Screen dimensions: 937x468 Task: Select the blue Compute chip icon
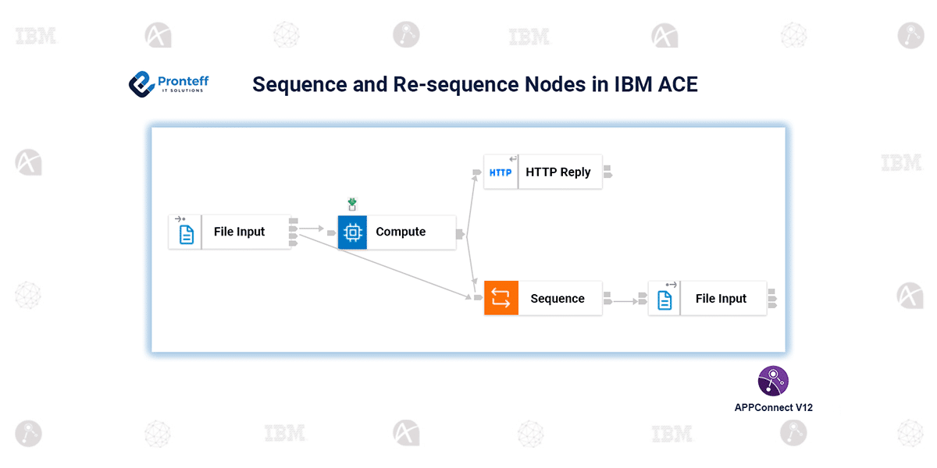click(x=352, y=232)
